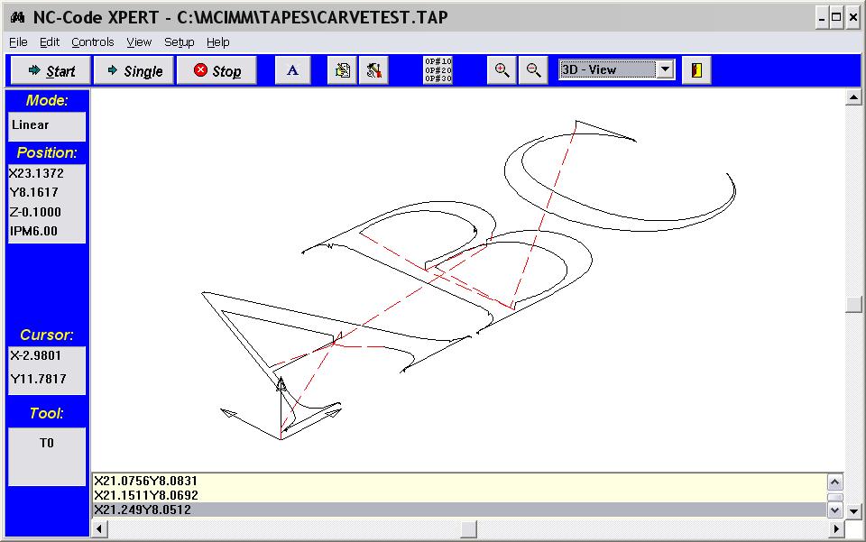The height and width of the screenshot is (542, 866).
Task: Open the Edit menu
Action: pos(49,42)
